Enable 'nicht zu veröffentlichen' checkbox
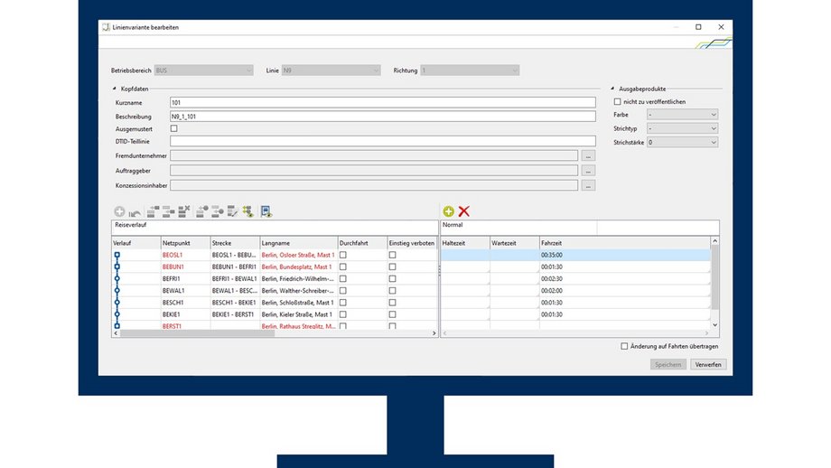This screenshot has width=831, height=468. 618,102
